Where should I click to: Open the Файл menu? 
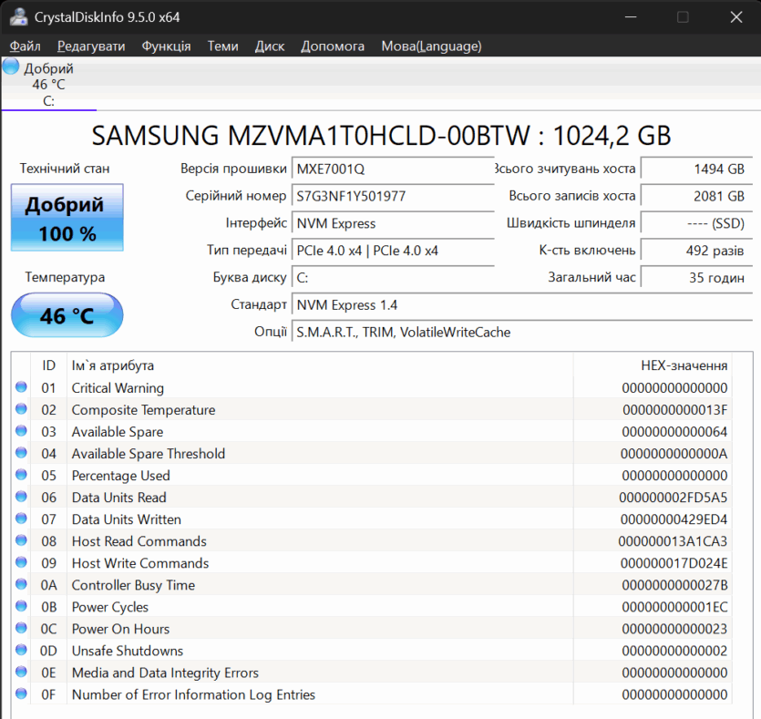point(25,46)
